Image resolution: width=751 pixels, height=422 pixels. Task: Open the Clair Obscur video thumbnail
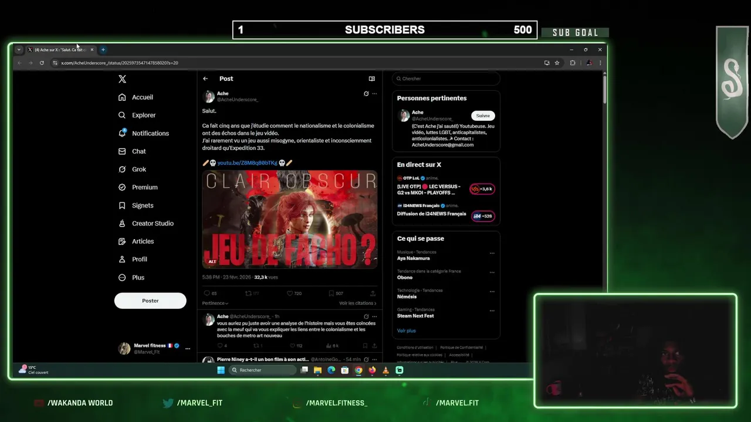290,219
